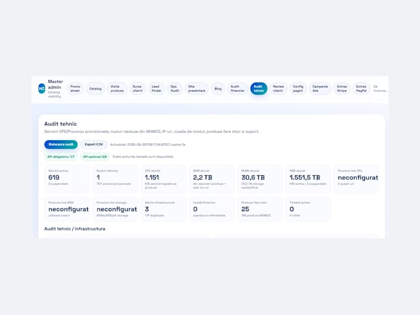Click the Export CSV button

[94, 145]
